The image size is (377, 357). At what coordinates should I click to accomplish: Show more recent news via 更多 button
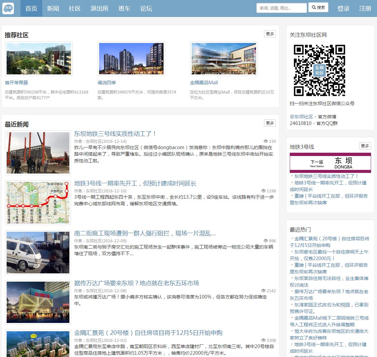point(270,123)
